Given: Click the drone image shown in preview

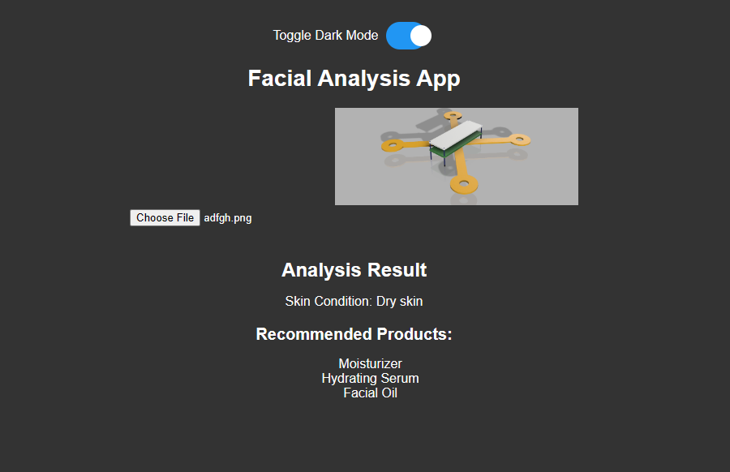Looking at the screenshot, I should point(456,156).
